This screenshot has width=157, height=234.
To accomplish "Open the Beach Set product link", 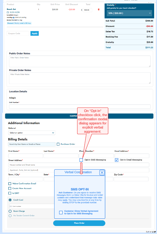I will (x=11, y=9).
